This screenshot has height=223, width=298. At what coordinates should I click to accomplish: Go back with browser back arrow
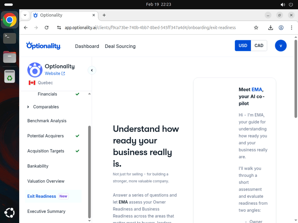point(26,28)
